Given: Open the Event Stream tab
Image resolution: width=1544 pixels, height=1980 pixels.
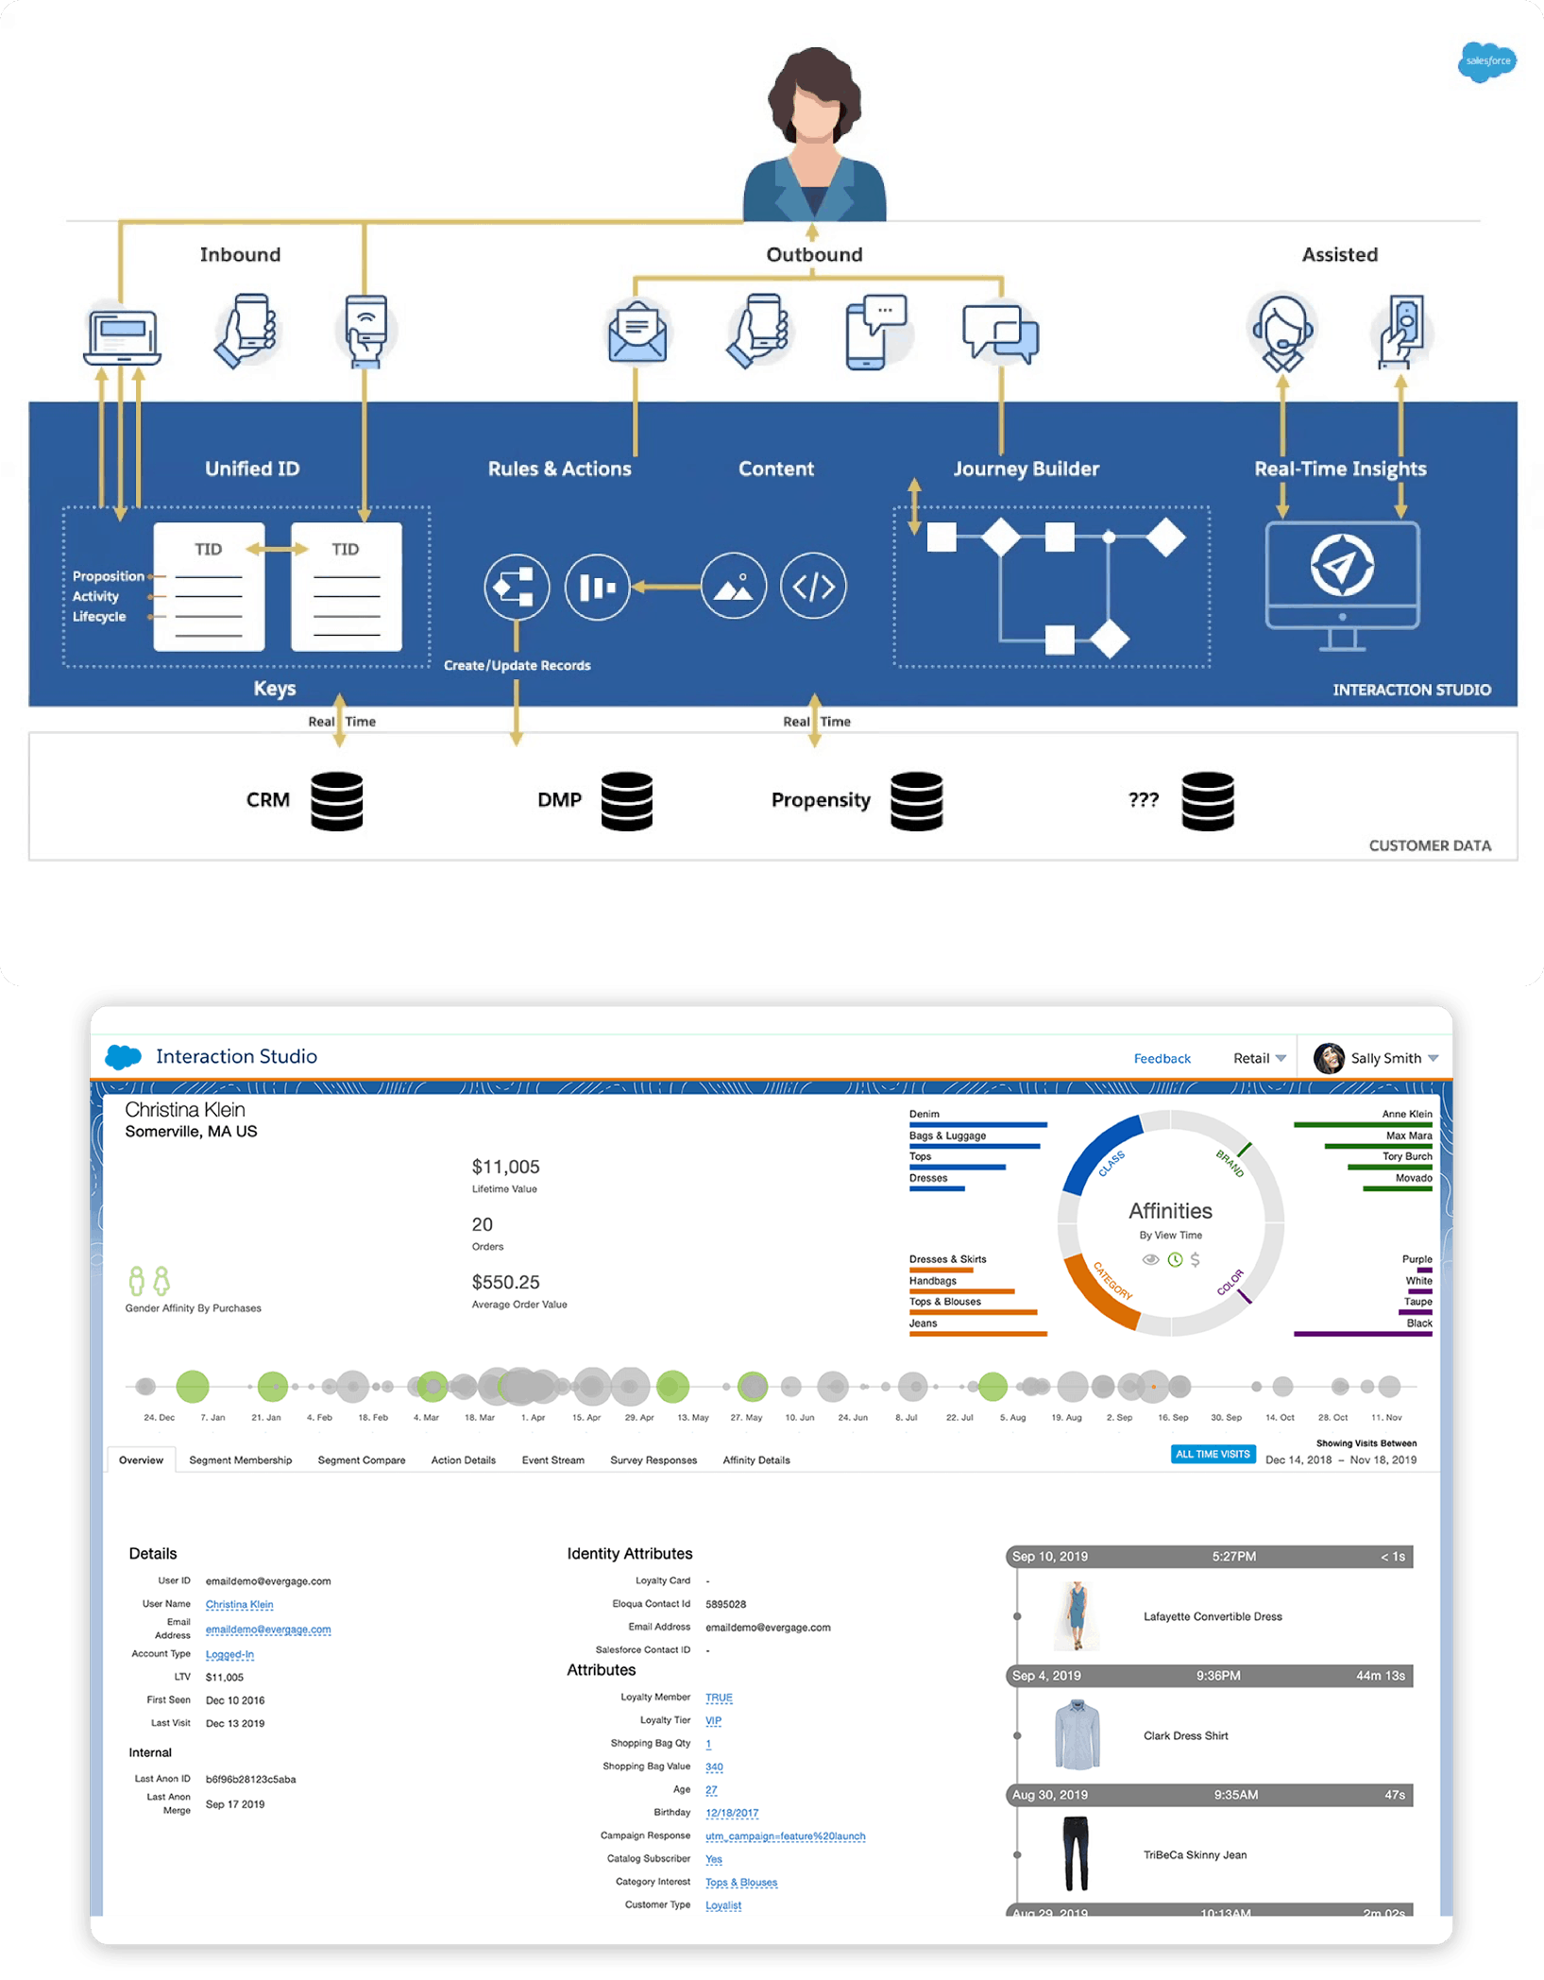Looking at the screenshot, I should pos(553,1459).
